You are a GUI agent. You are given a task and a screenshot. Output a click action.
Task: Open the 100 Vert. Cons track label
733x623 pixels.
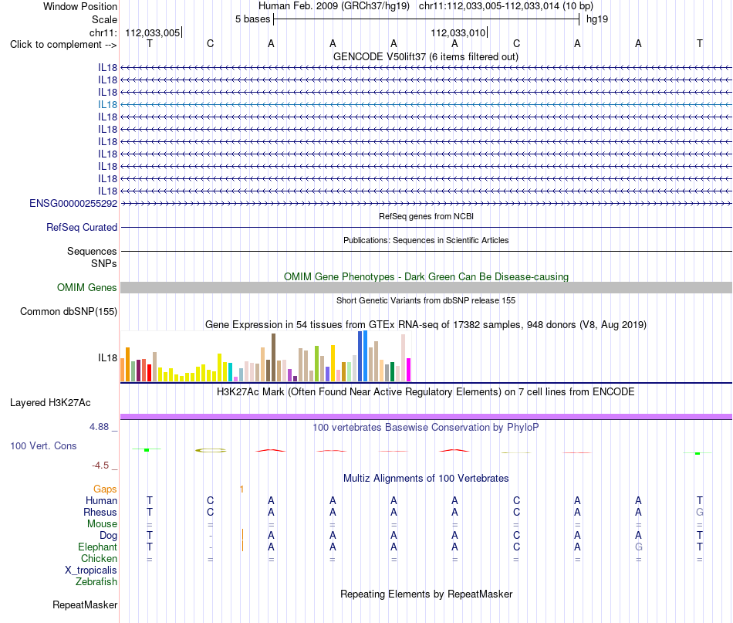click(x=43, y=445)
